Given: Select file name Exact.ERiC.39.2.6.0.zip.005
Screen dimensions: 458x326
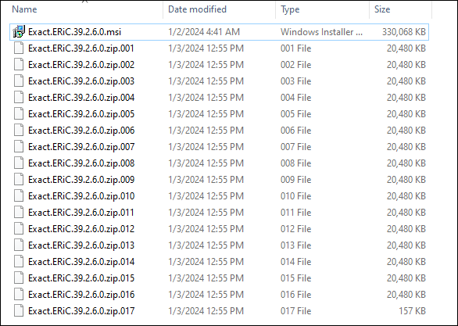Looking at the screenshot, I should click(x=81, y=114).
